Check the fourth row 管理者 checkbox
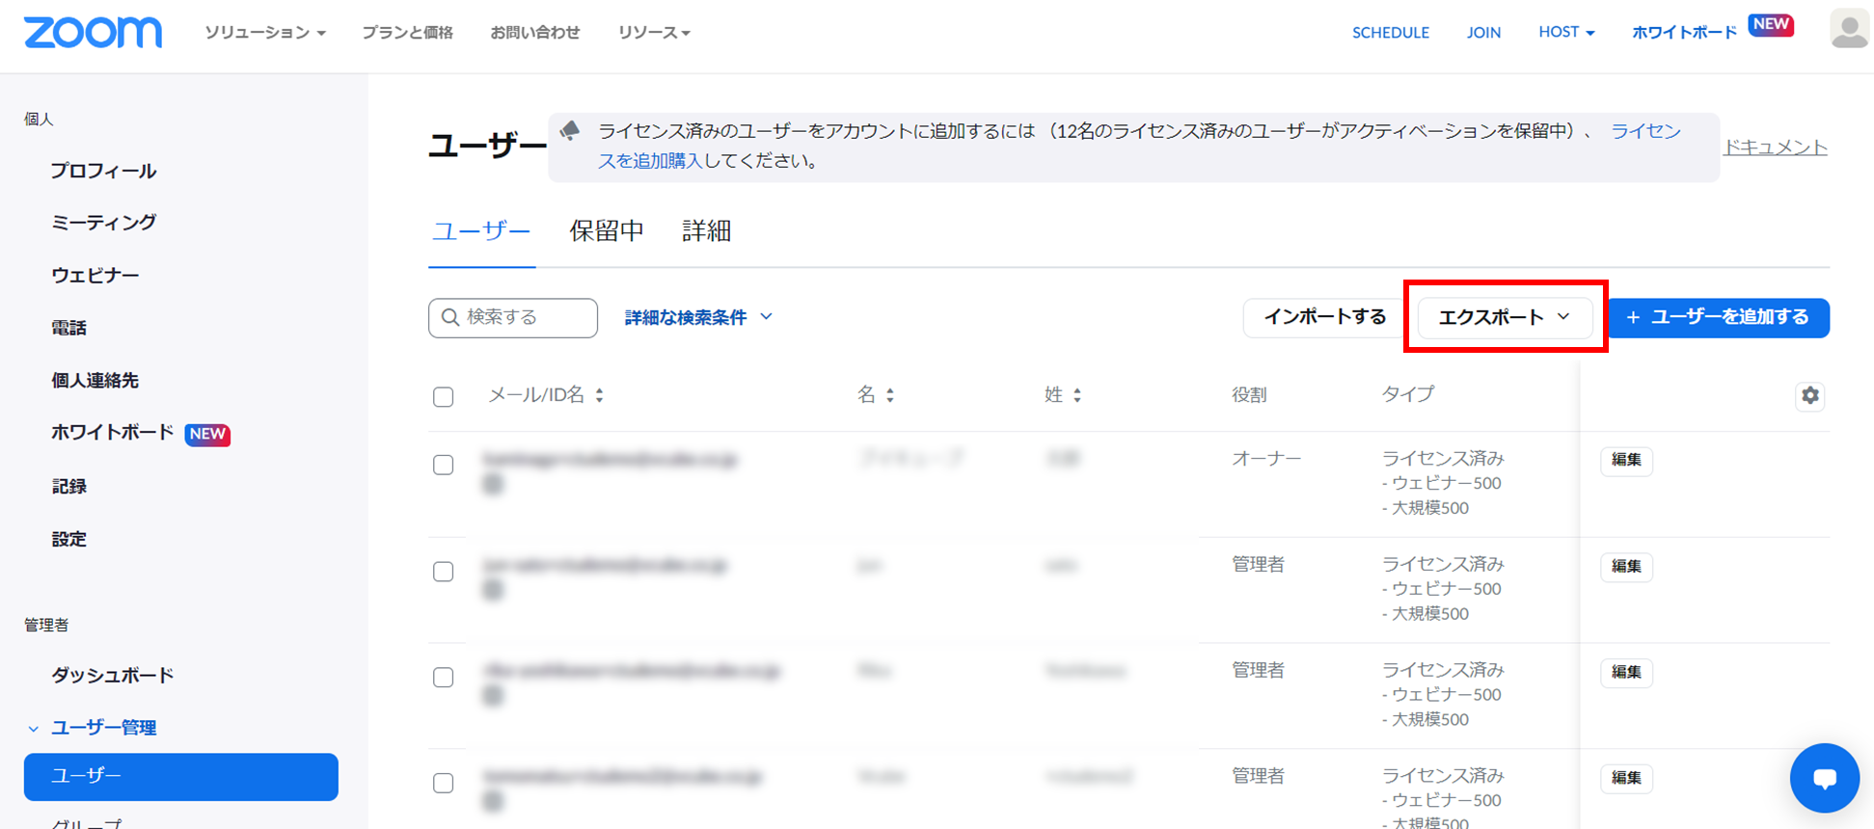 pos(444,783)
